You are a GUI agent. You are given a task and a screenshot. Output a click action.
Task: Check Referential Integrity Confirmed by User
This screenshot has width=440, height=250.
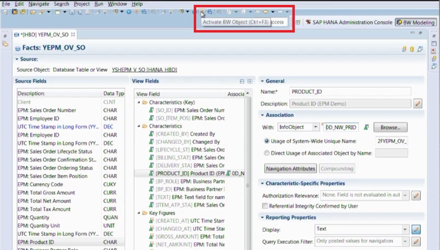[265, 206]
